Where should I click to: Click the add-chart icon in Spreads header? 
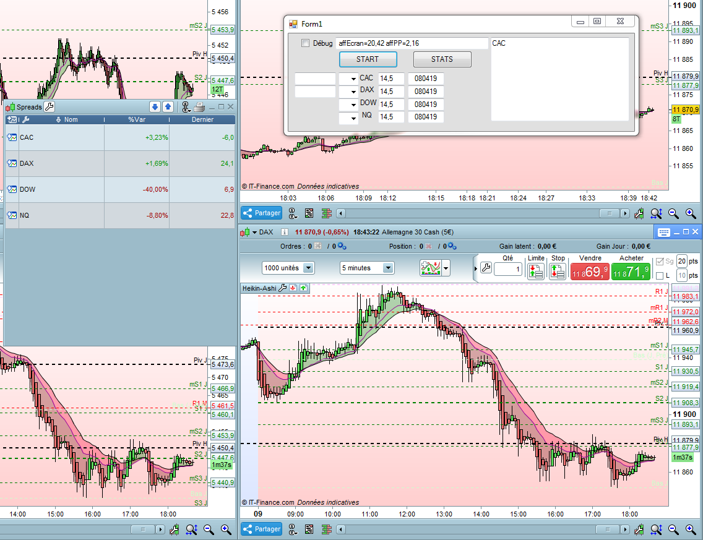pyautogui.click(x=12, y=119)
